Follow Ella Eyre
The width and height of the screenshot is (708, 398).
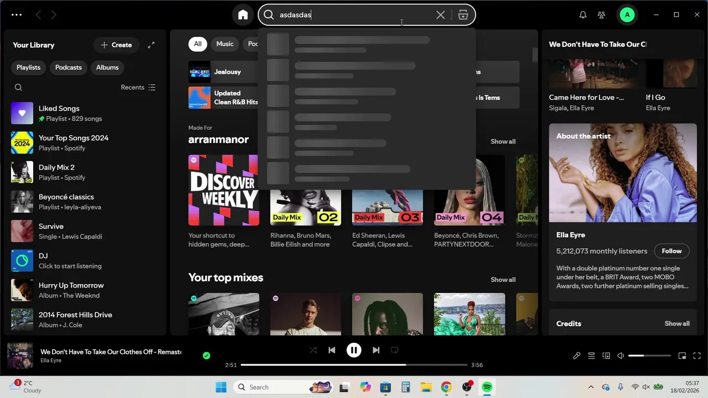click(x=671, y=251)
